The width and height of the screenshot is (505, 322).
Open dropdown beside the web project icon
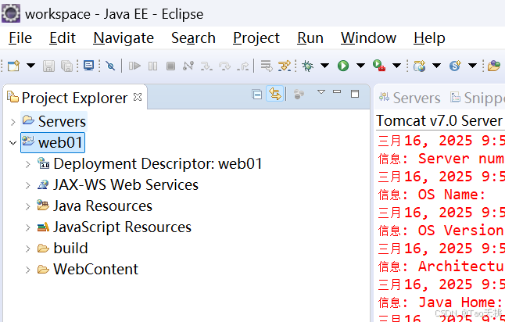coord(436,66)
